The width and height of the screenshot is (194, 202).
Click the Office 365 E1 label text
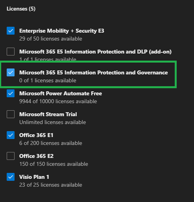[36, 135]
